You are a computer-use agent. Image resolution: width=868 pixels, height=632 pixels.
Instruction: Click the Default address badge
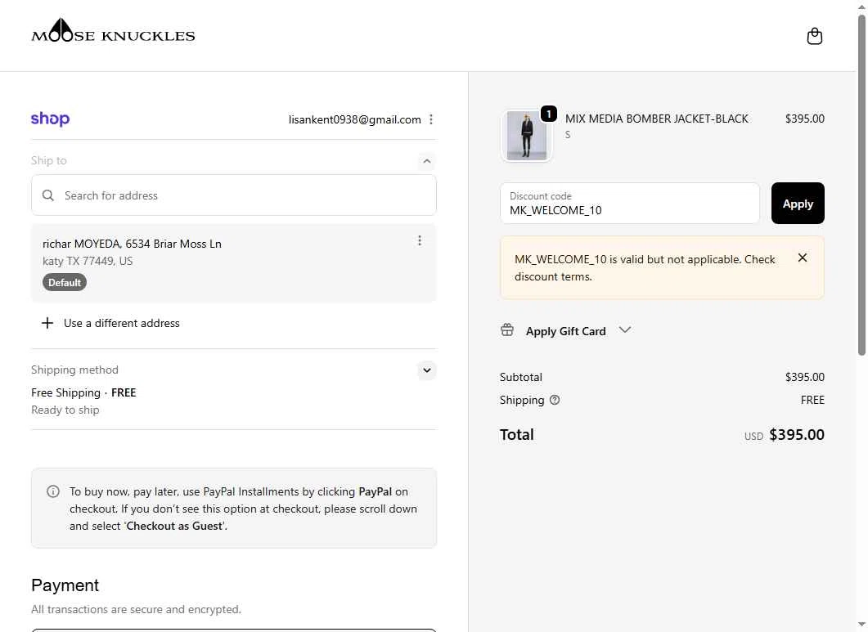(x=65, y=282)
